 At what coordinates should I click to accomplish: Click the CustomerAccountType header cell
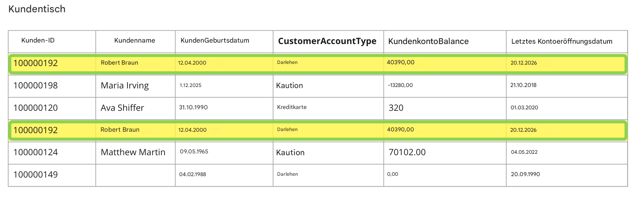[328, 42]
